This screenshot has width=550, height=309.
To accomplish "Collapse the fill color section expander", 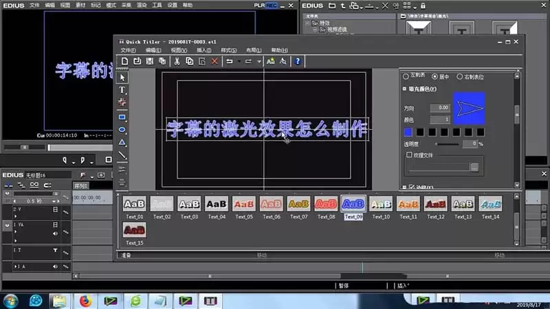I will point(404,89).
